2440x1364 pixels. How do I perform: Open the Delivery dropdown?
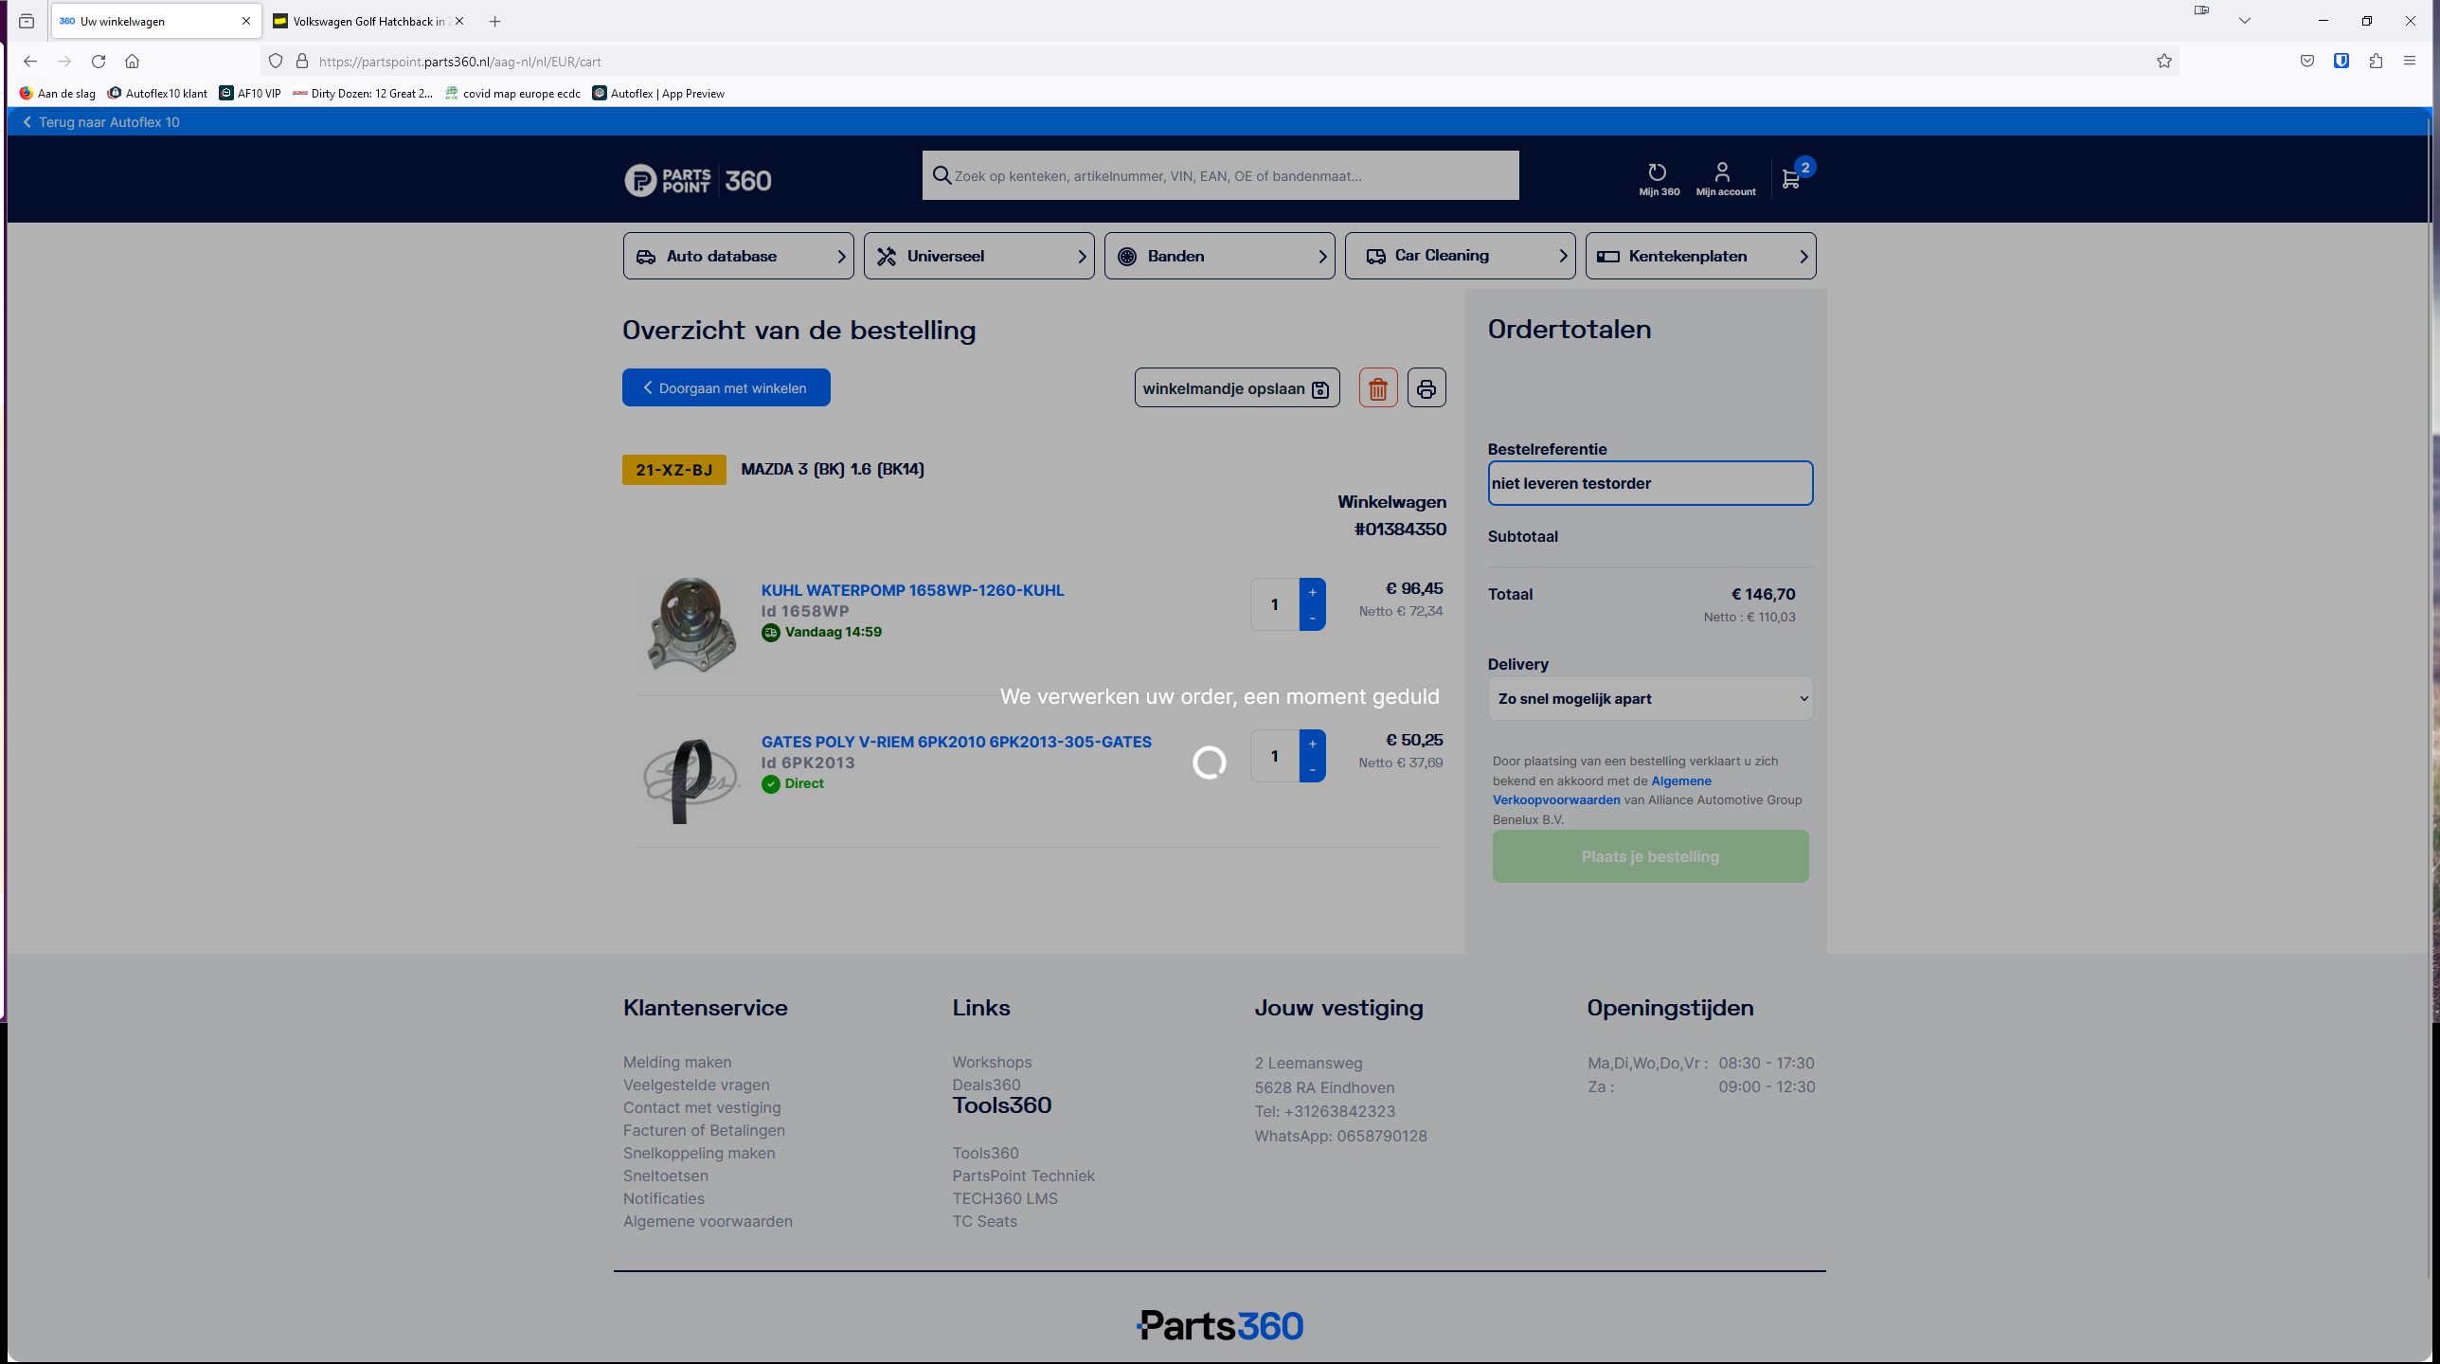pos(1650,698)
